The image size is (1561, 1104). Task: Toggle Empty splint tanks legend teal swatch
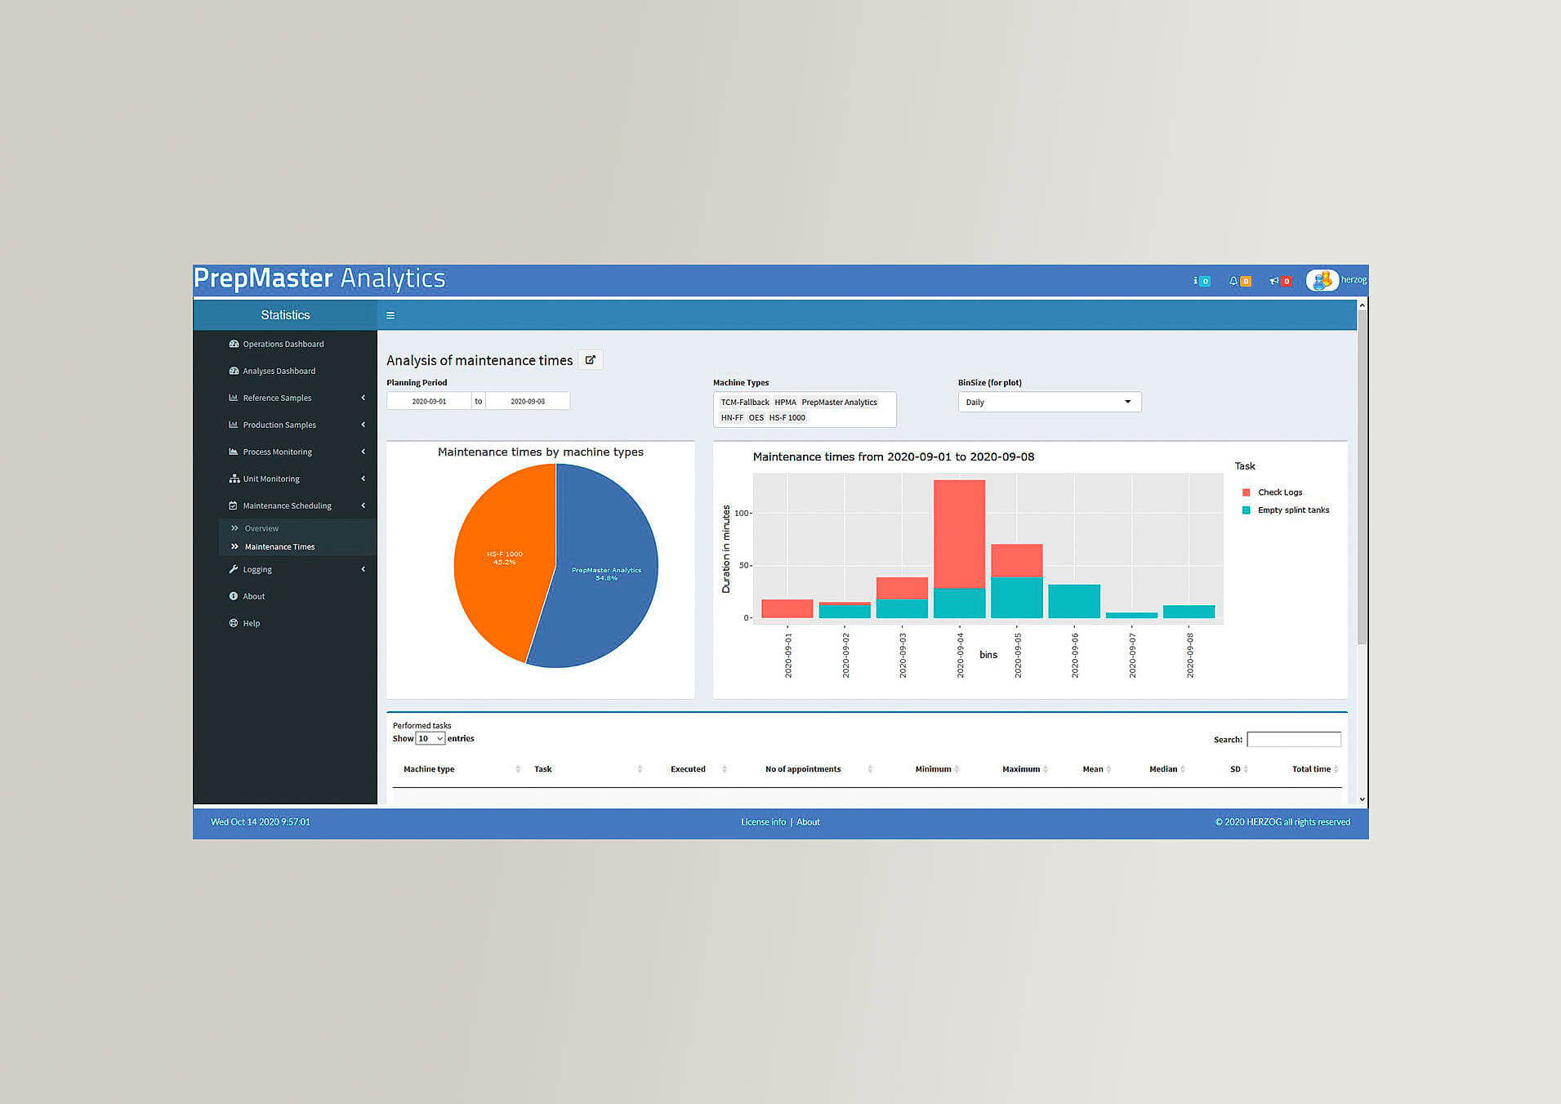point(1247,510)
